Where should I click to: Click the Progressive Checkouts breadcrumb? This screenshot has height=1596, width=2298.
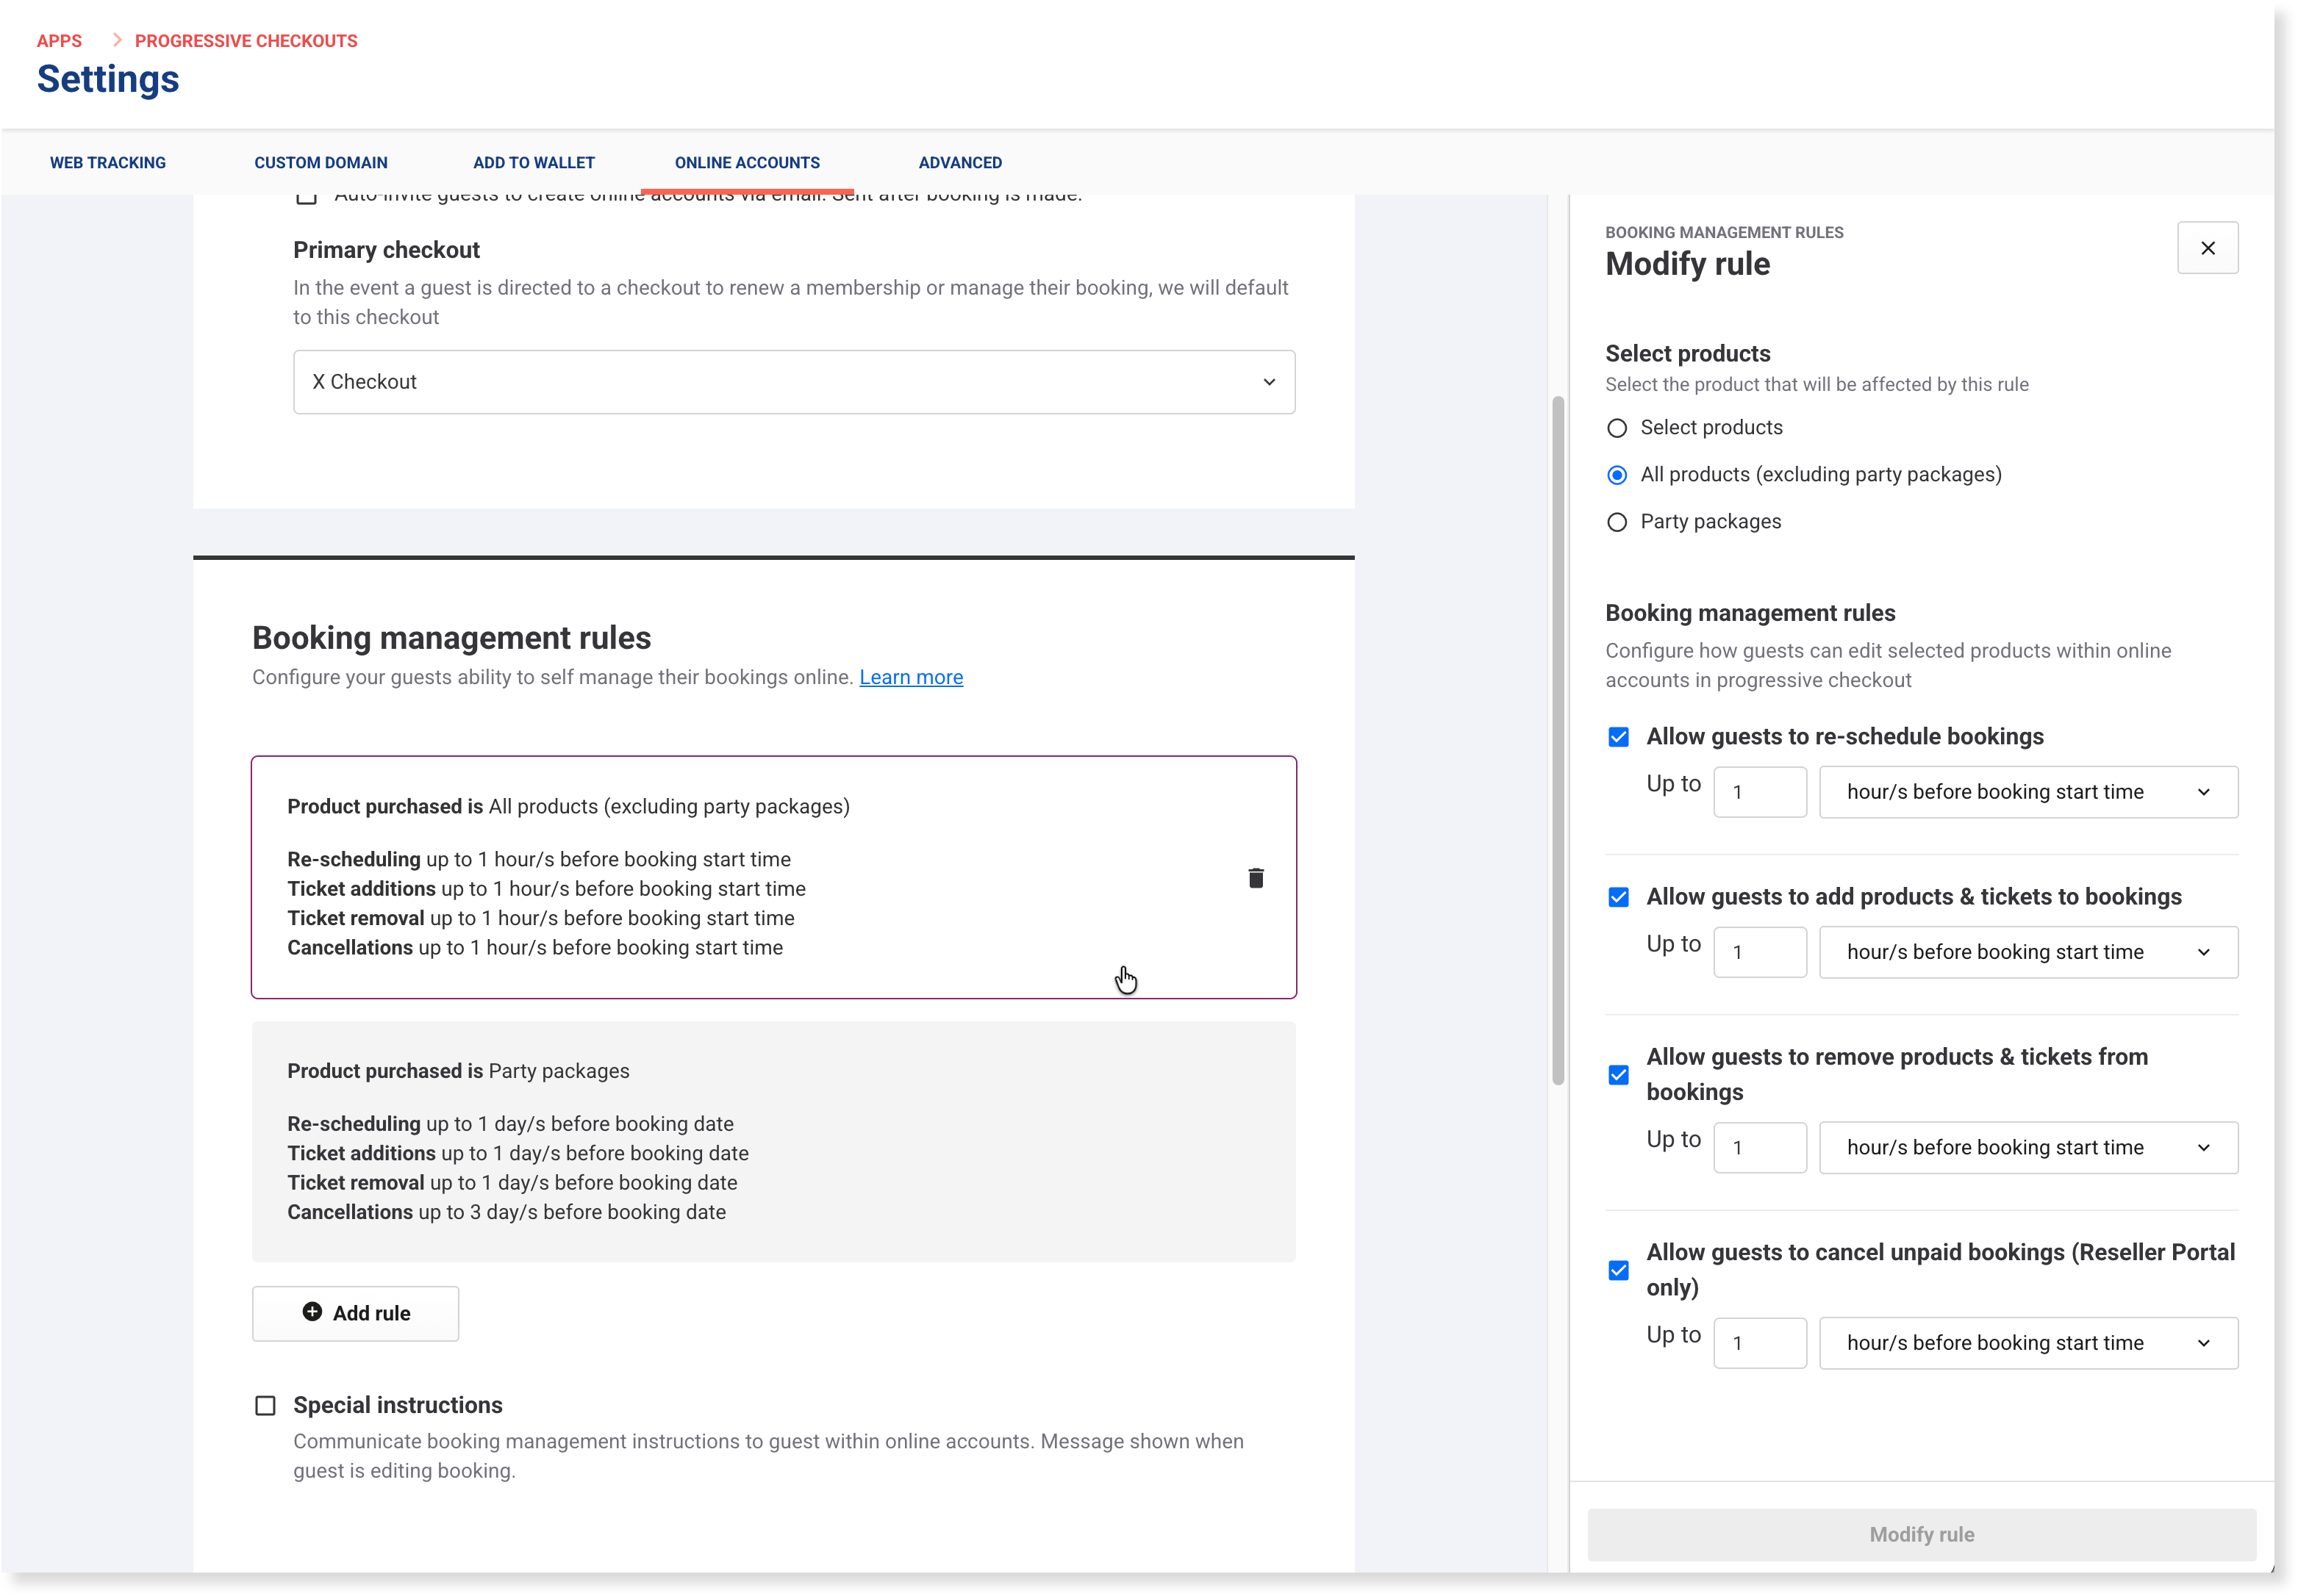(246, 40)
